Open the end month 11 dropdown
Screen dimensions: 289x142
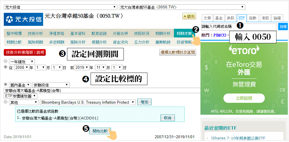tap(101, 67)
